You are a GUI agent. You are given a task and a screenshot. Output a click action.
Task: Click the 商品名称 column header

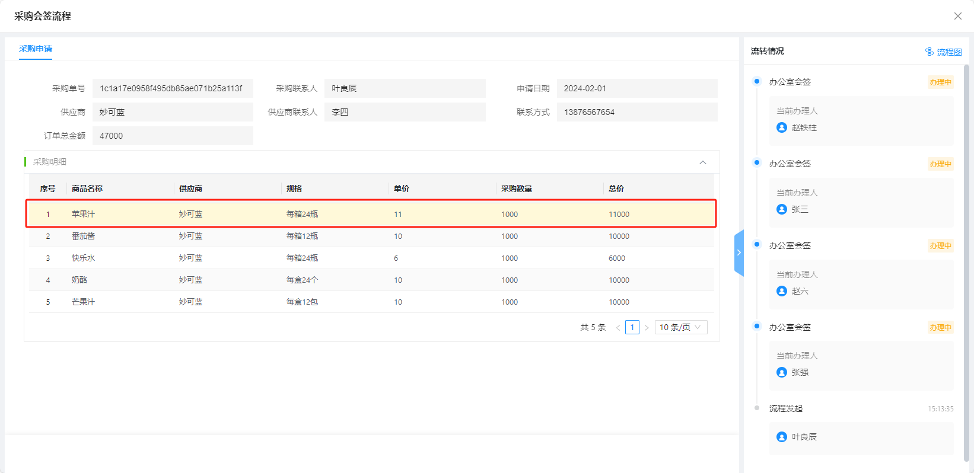coord(87,188)
